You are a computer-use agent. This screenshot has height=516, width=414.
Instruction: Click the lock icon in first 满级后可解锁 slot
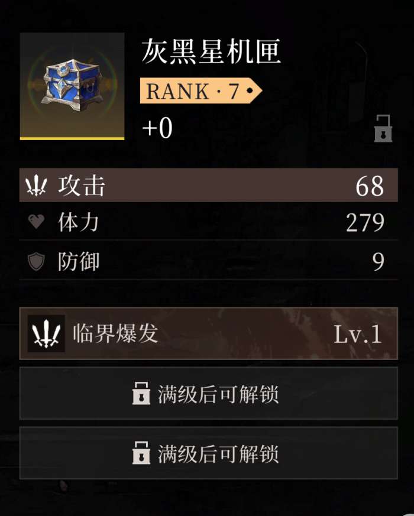(141, 393)
